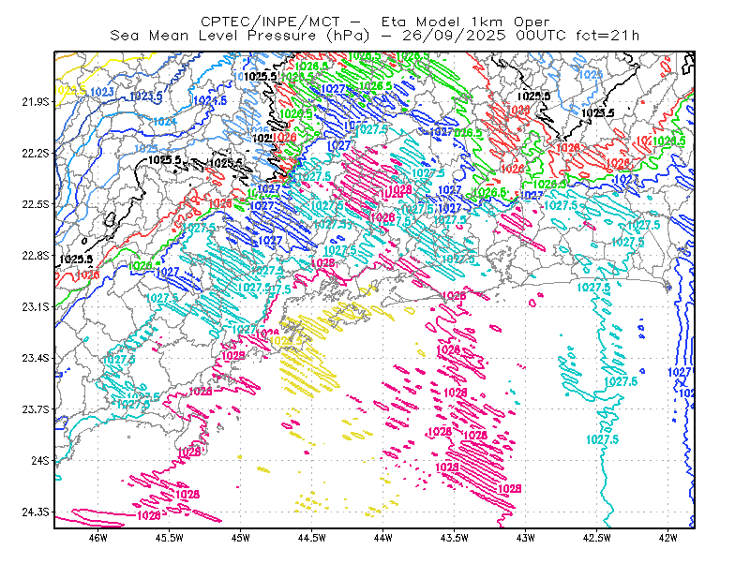Click the blue "1024.5" contour label

click(209, 101)
